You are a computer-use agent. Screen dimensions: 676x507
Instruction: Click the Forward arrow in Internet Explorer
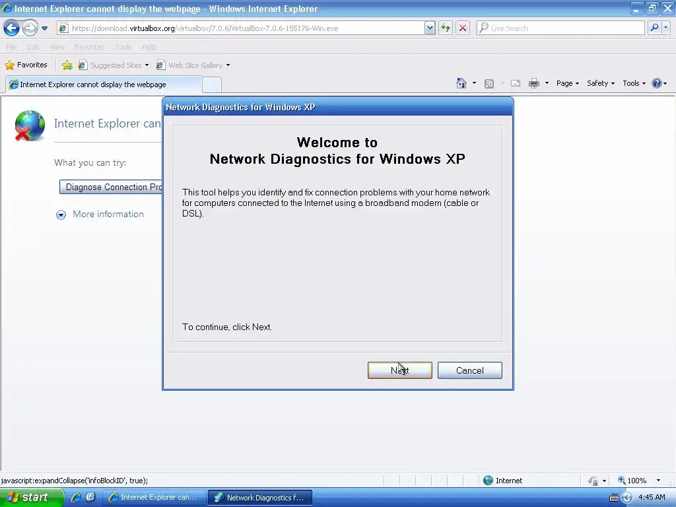tap(30, 28)
